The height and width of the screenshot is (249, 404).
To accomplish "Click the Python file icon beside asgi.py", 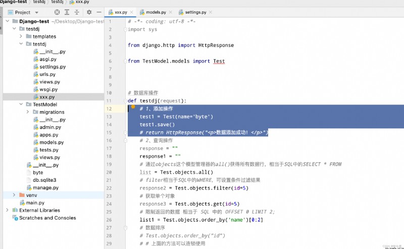I will click(x=36, y=59).
